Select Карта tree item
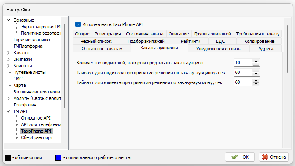The height and width of the screenshot is (166, 295). (x=20, y=85)
